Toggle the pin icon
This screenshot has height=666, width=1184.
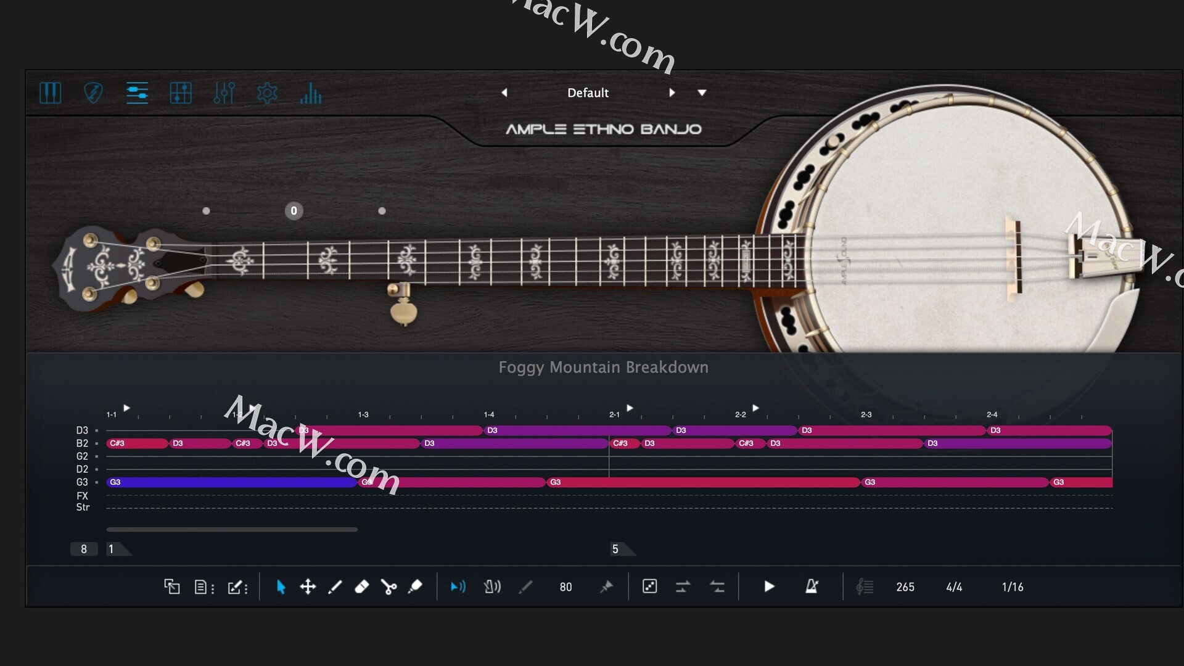click(606, 586)
